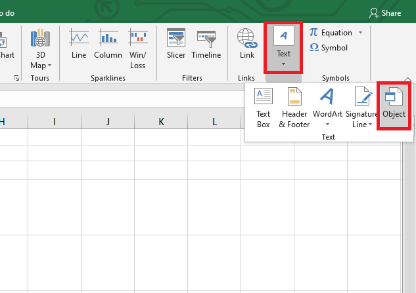Select column I header
This screenshot has height=293, width=416.
[x=55, y=122]
